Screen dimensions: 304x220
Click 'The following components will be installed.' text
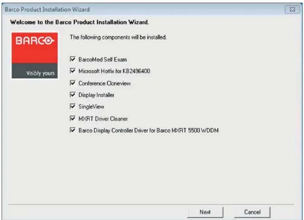(x=118, y=37)
